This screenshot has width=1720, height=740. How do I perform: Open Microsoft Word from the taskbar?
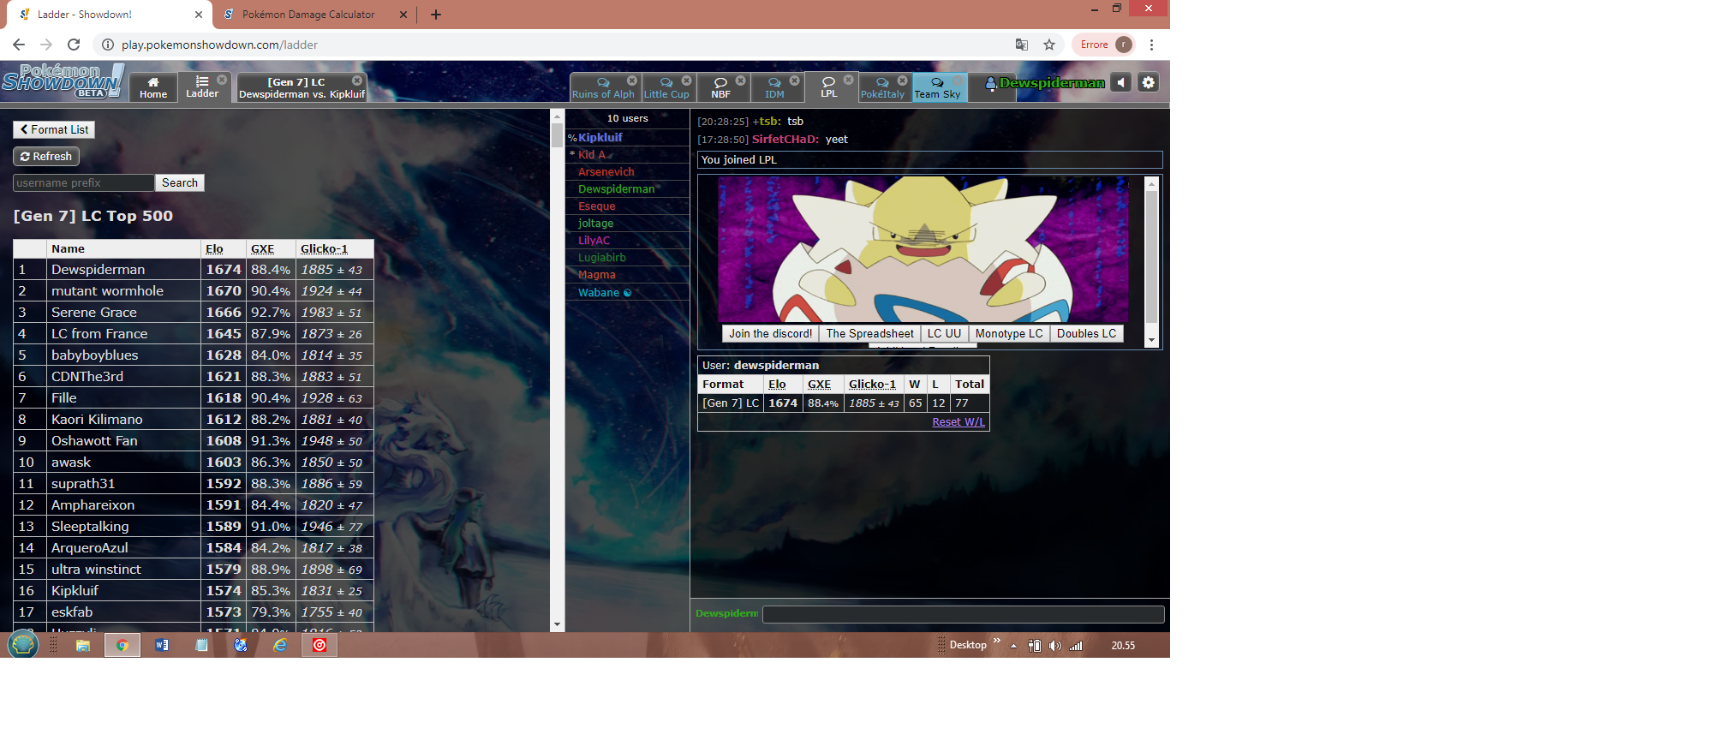coord(162,645)
